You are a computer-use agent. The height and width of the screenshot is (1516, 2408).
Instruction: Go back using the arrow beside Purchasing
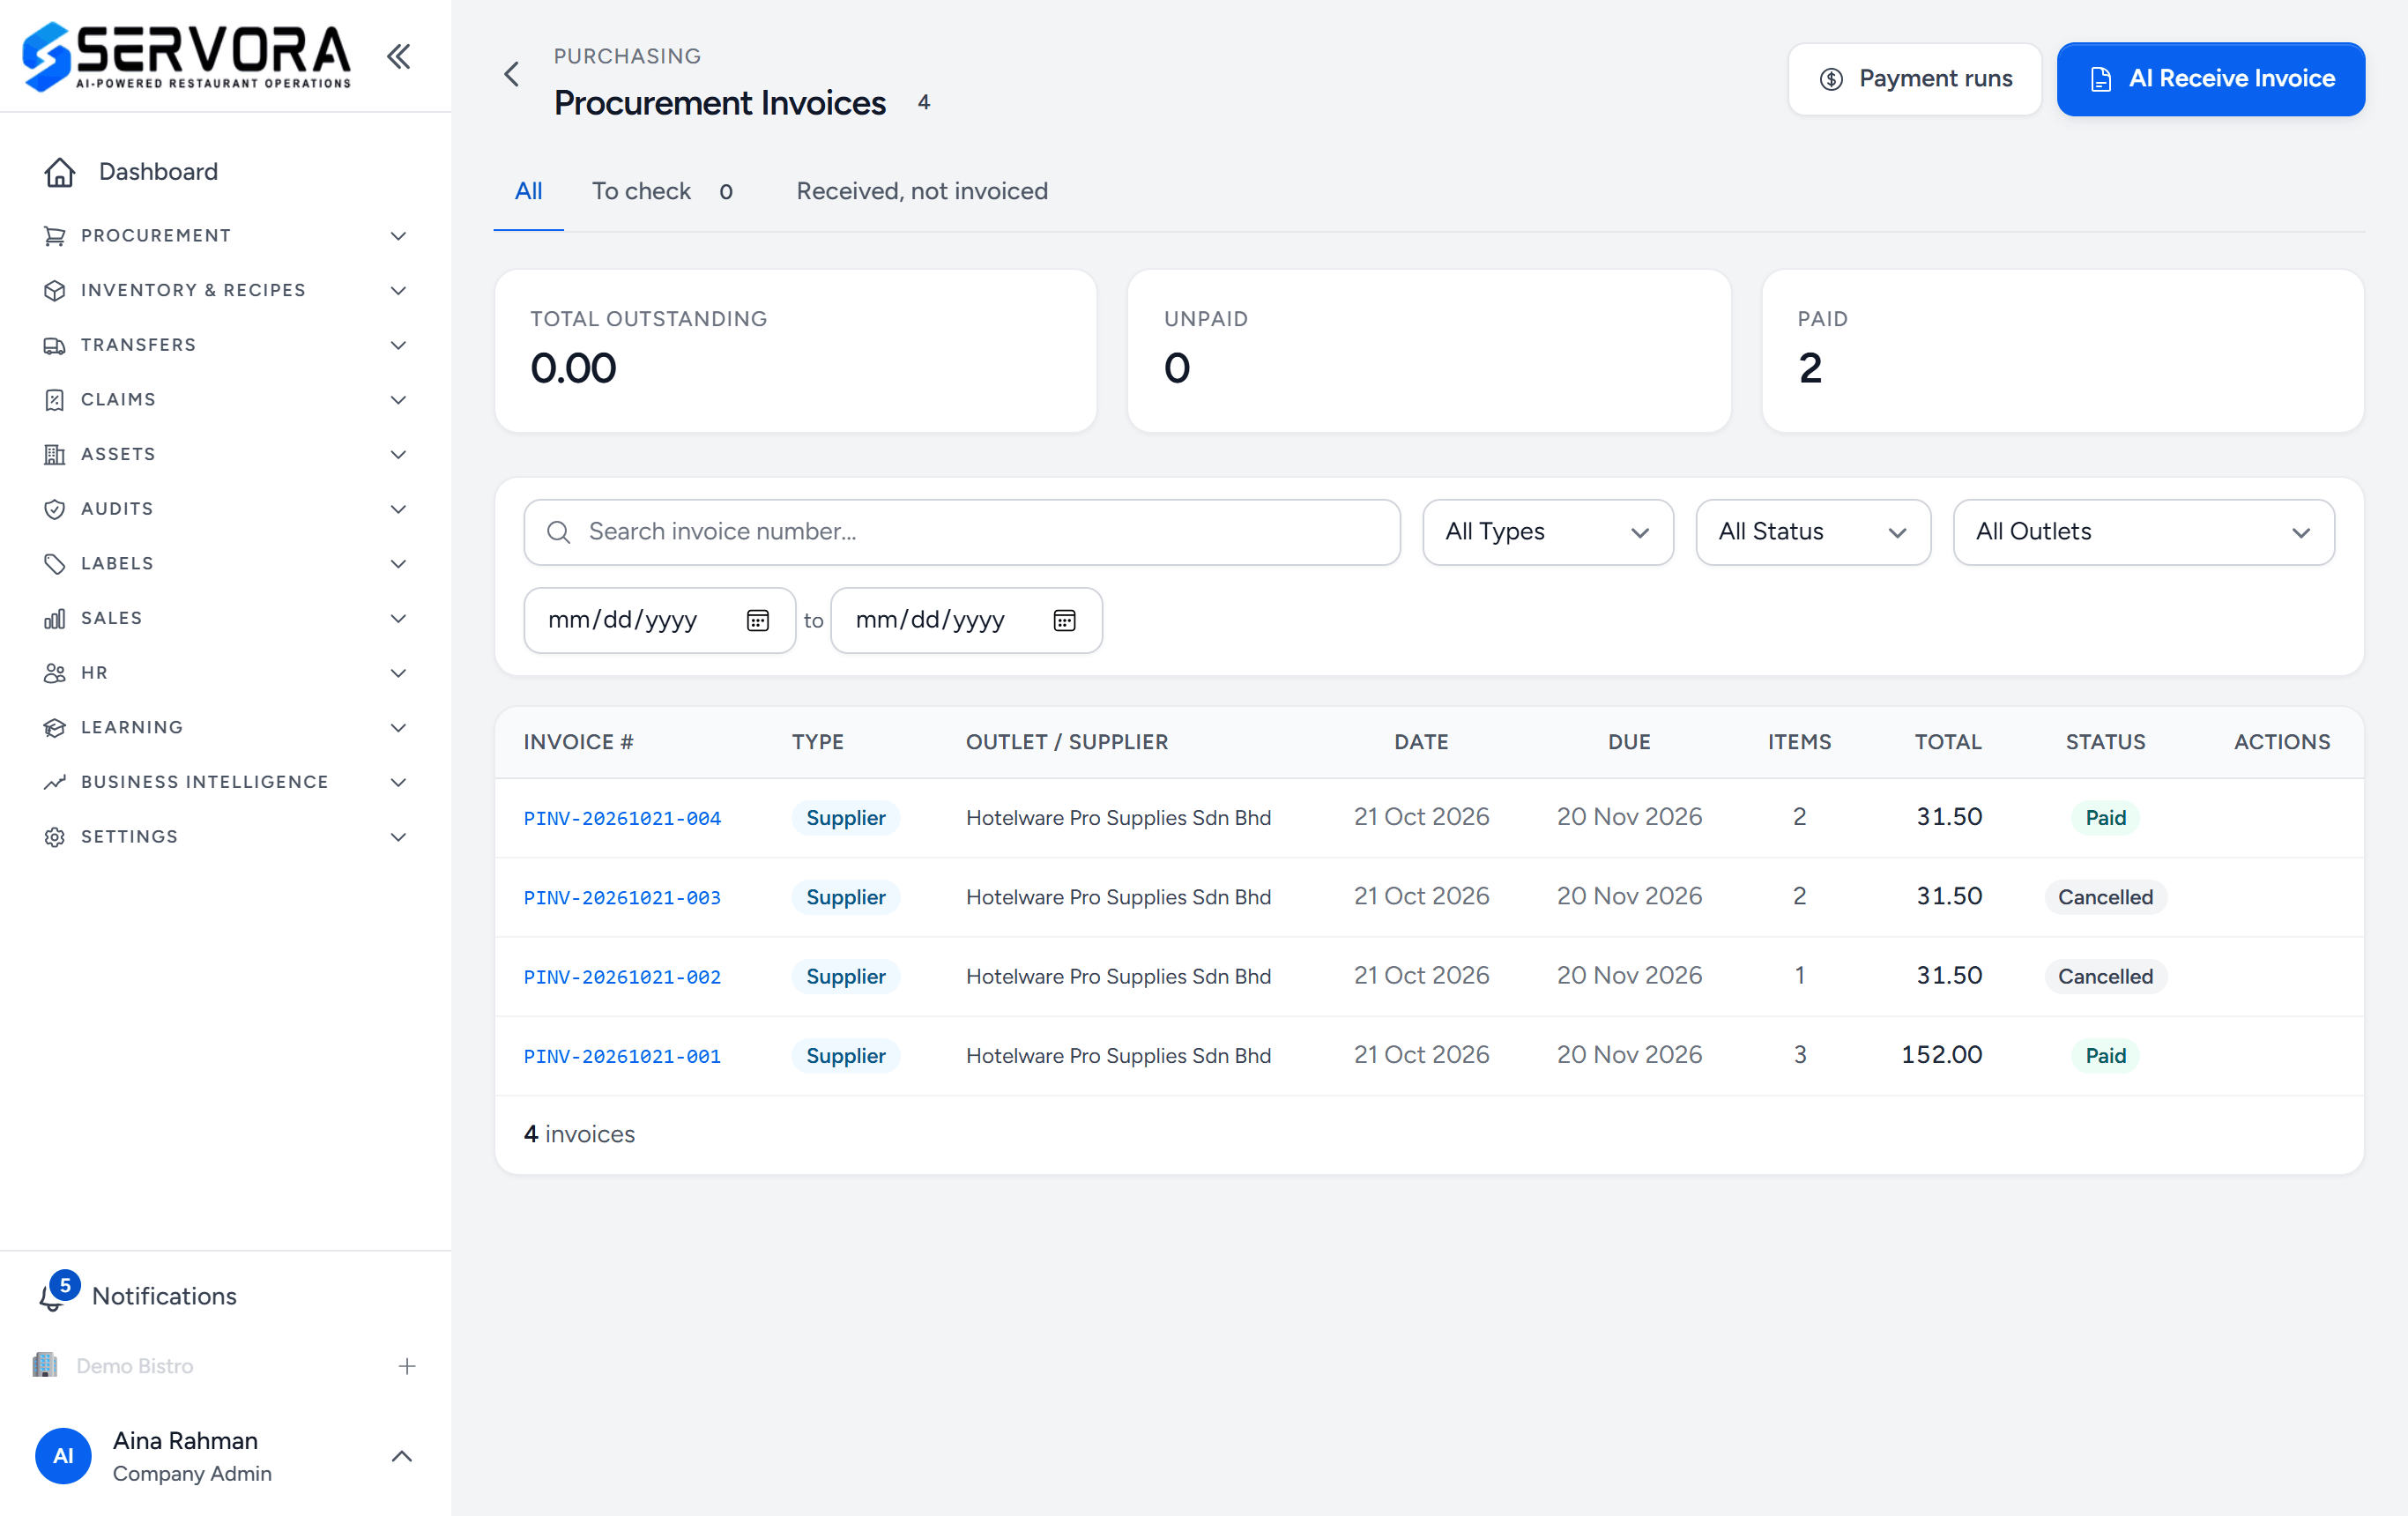click(512, 74)
